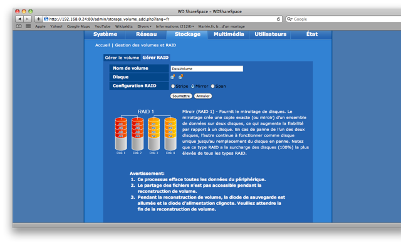Click the Safari forward navigation arrow

(28, 19)
